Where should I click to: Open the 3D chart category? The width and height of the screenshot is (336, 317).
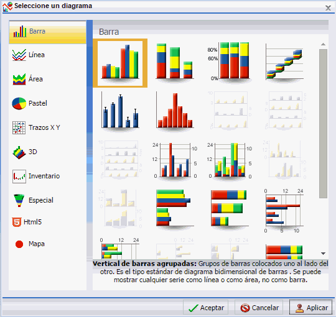click(47, 152)
